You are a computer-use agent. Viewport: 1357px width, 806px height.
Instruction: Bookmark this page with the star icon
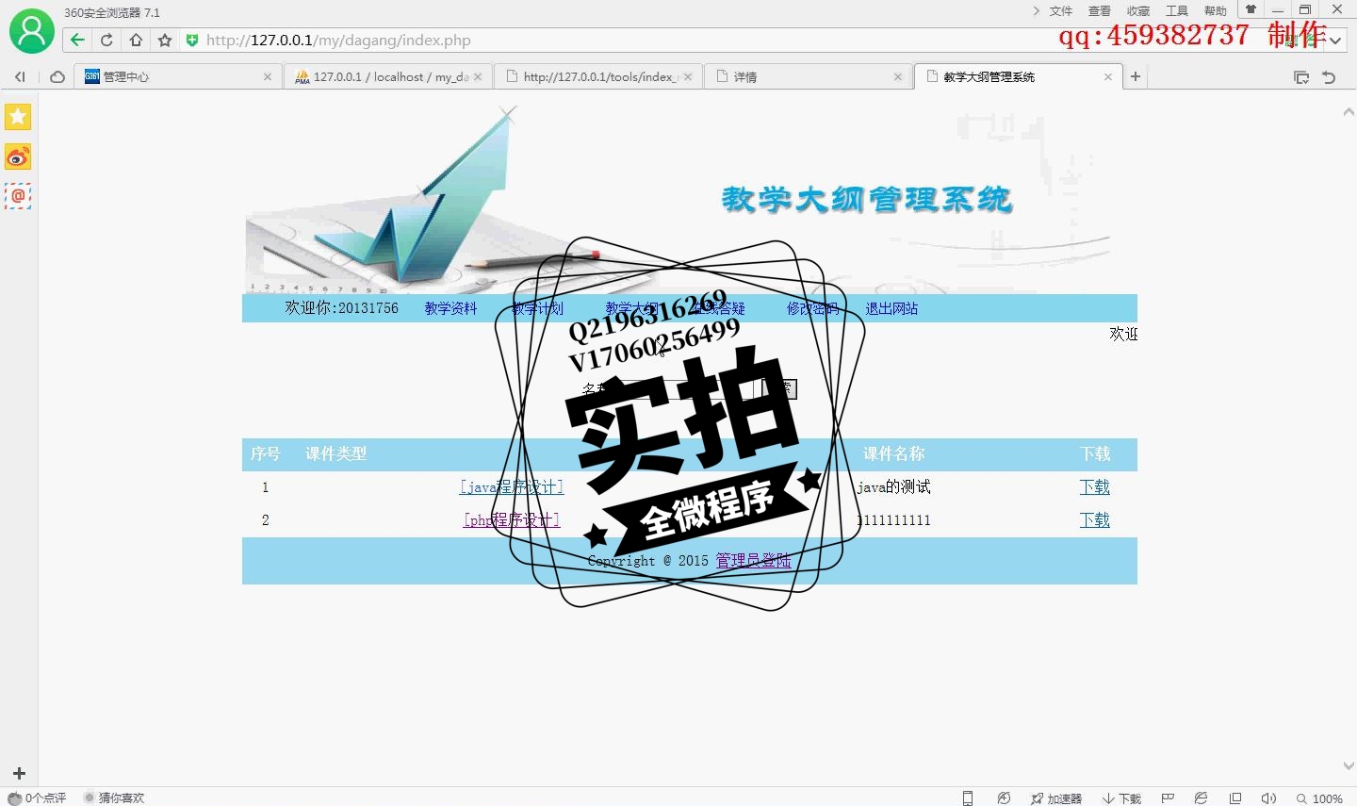click(x=165, y=40)
